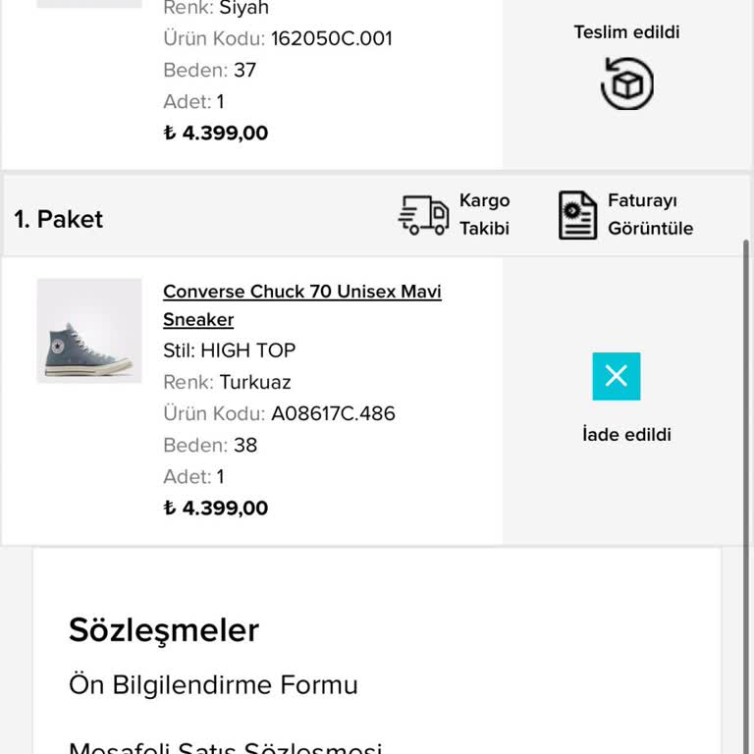
Task: Click the invoice document icon
Action: coord(577,215)
